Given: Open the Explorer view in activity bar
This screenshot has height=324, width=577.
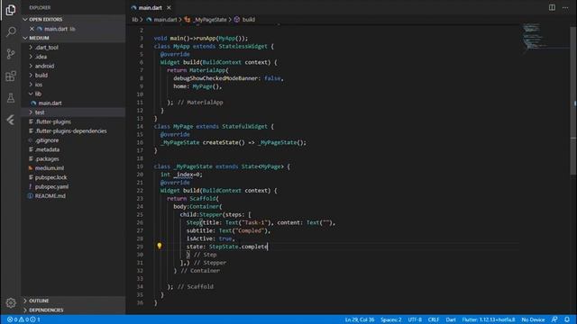Looking at the screenshot, I should [x=11, y=10].
